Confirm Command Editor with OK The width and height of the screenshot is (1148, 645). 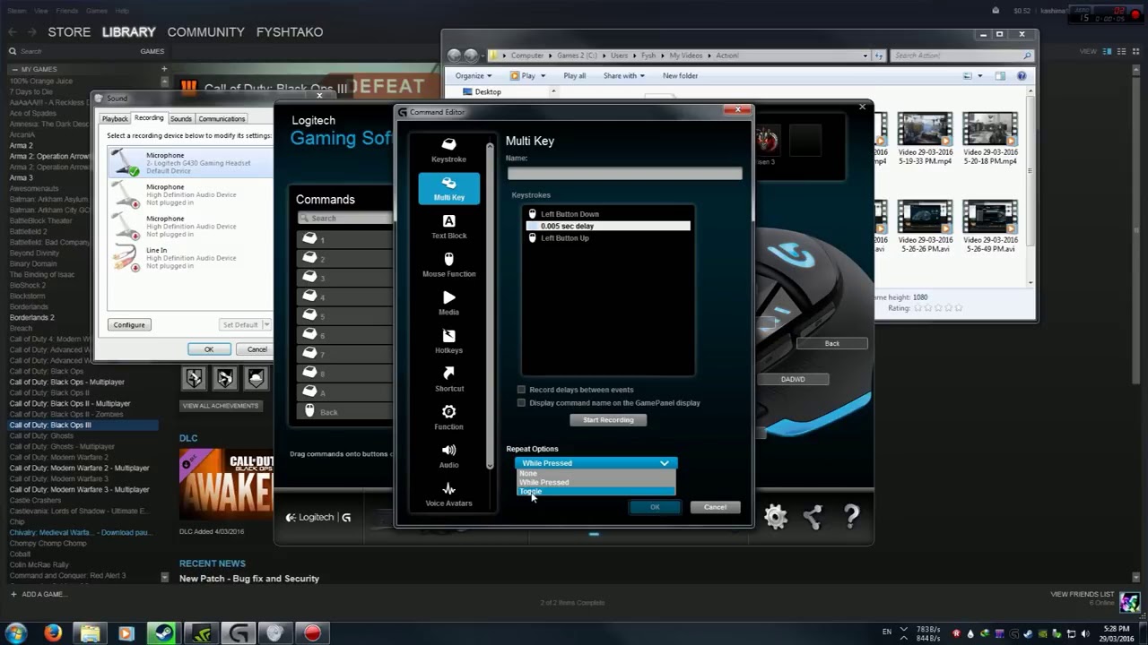click(655, 507)
